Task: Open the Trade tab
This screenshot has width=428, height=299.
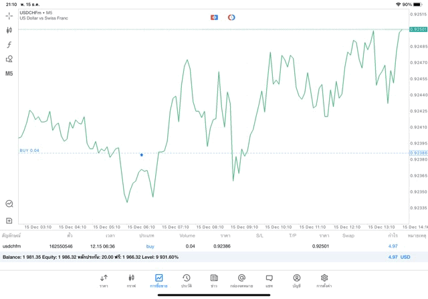Action: click(158, 280)
